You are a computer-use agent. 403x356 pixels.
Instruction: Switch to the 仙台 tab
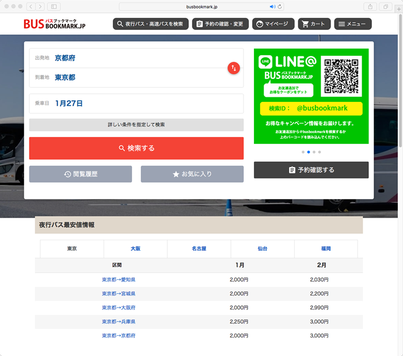263,249
